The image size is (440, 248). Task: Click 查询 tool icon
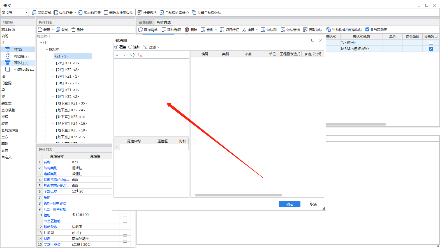203,30
